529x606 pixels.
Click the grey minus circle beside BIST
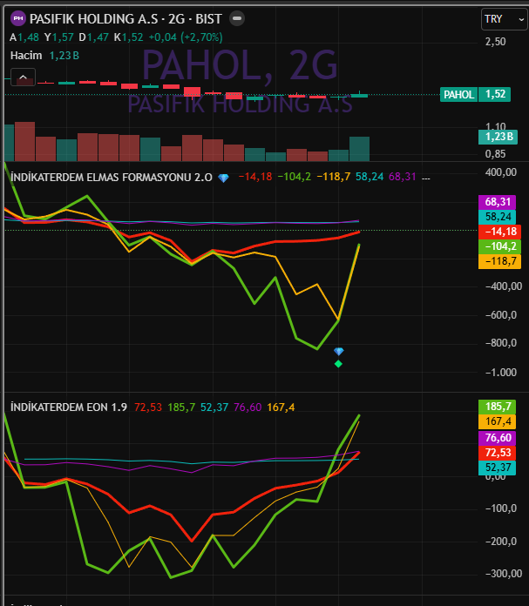click(x=237, y=18)
